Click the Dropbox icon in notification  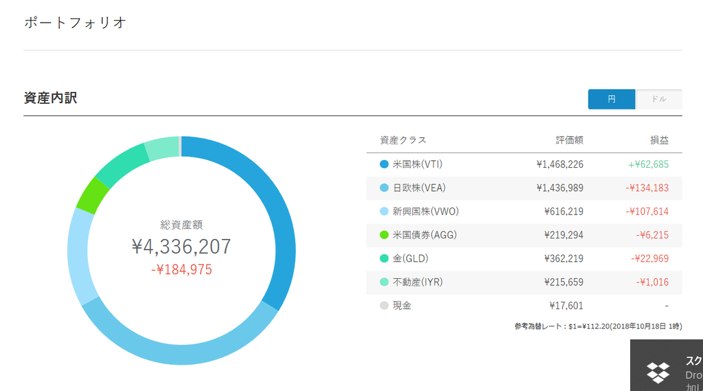click(x=658, y=372)
